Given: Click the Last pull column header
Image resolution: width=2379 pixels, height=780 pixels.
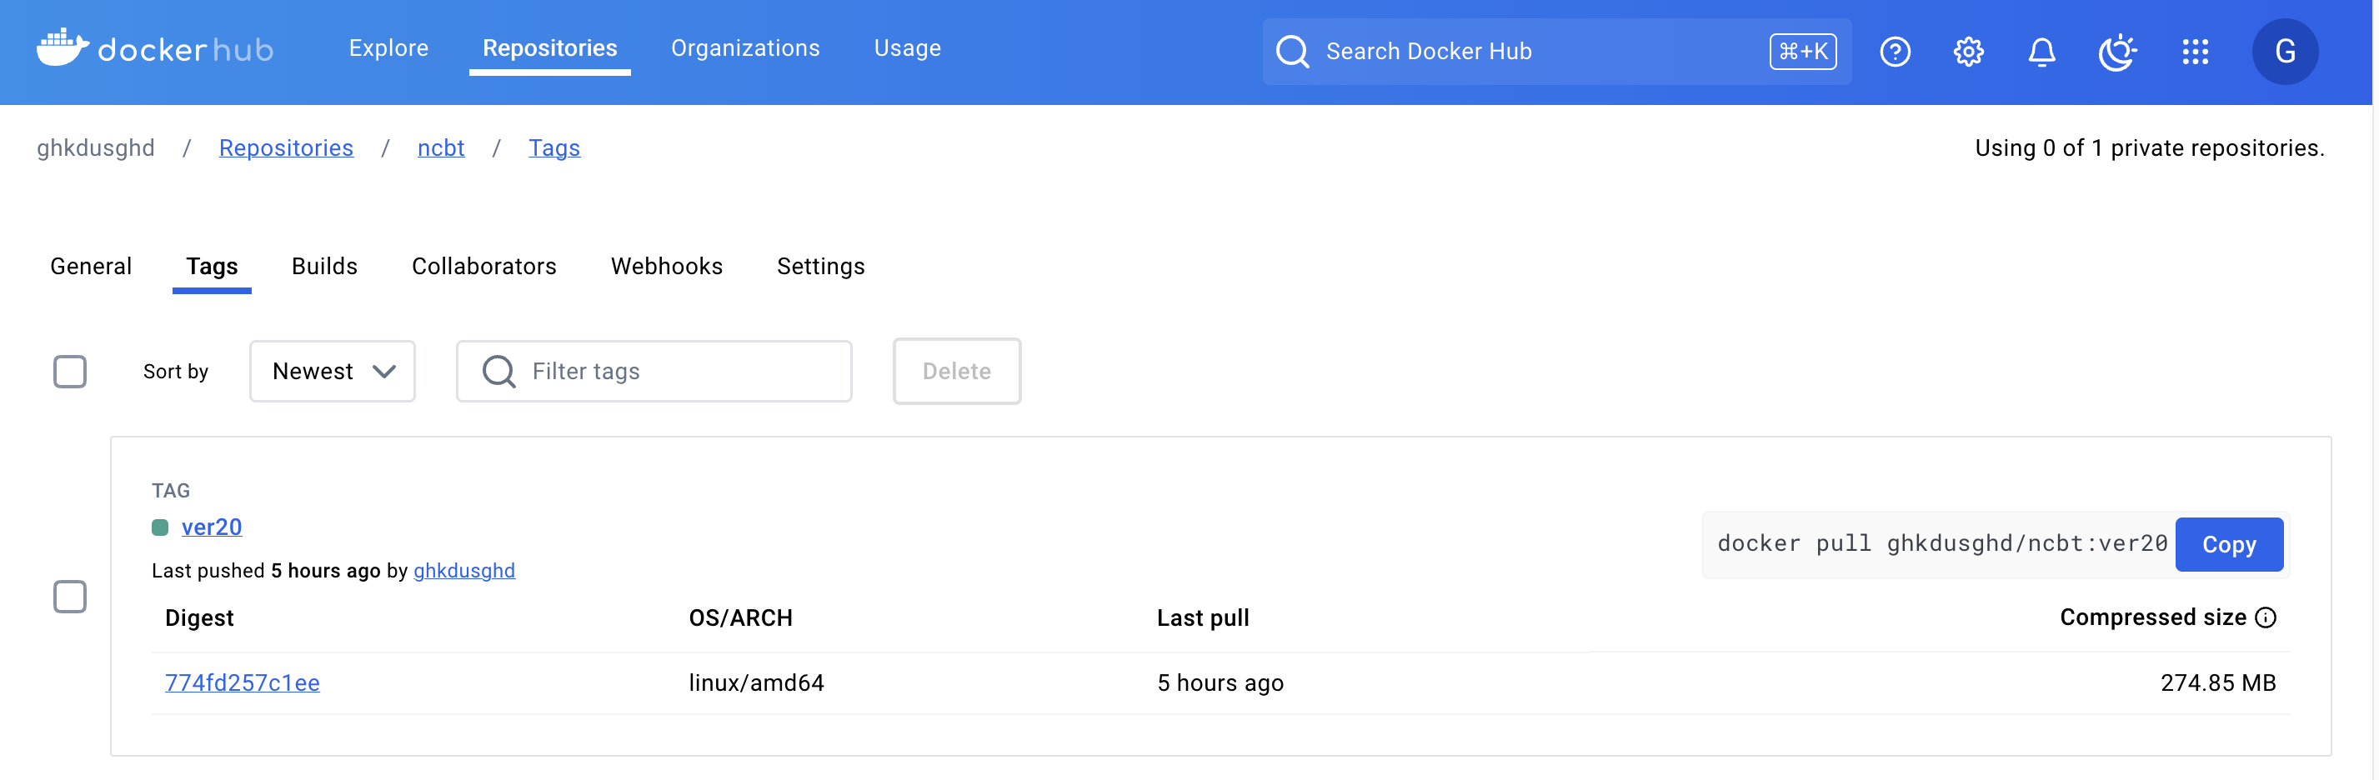Looking at the screenshot, I should tap(1203, 617).
